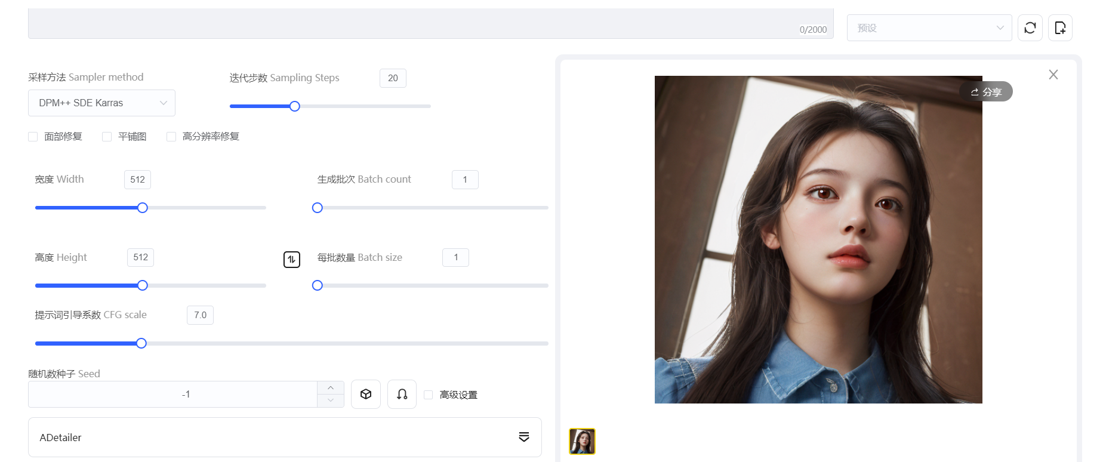Click the Width value field

(x=137, y=180)
